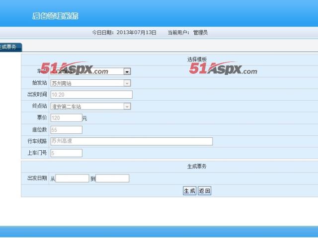The height and width of the screenshot is (238, 318).
Task: Open the 车次 dropdown arrow
Action: 127,71
